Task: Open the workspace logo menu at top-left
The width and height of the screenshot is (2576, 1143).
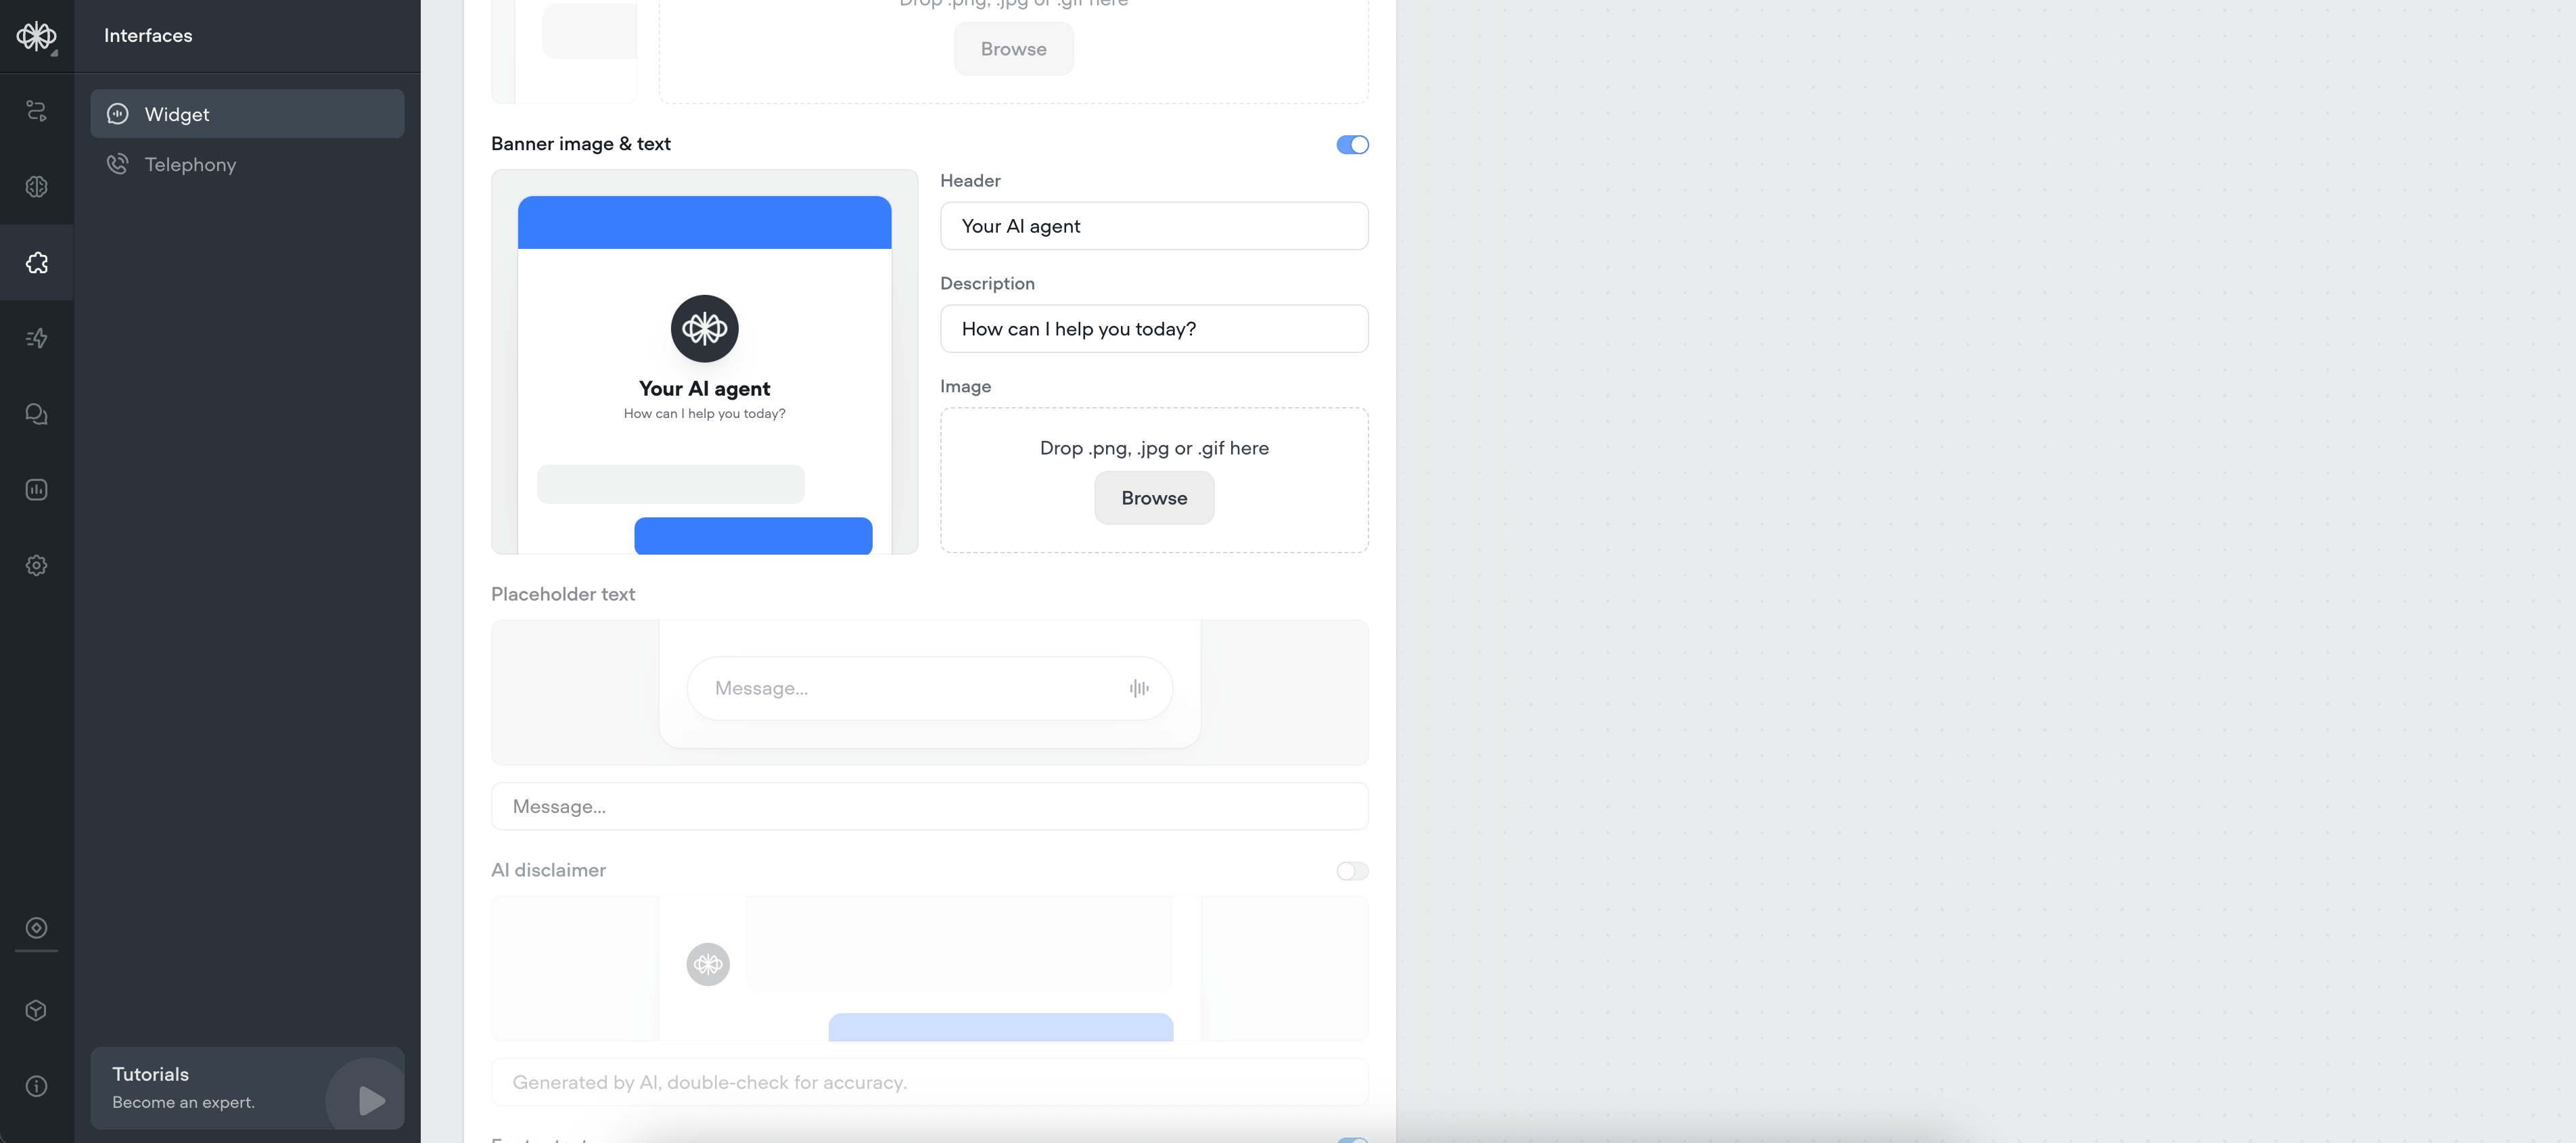Action: 36,36
